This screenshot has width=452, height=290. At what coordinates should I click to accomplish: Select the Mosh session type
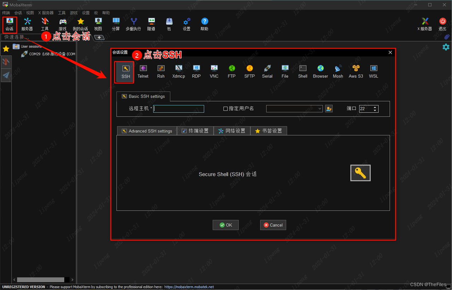(338, 72)
